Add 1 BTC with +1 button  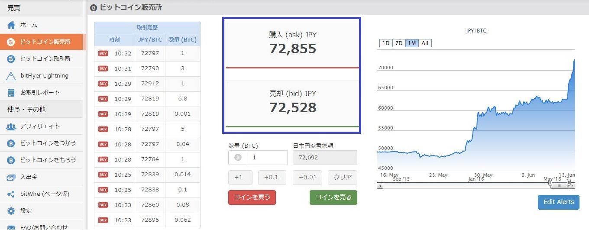click(240, 178)
